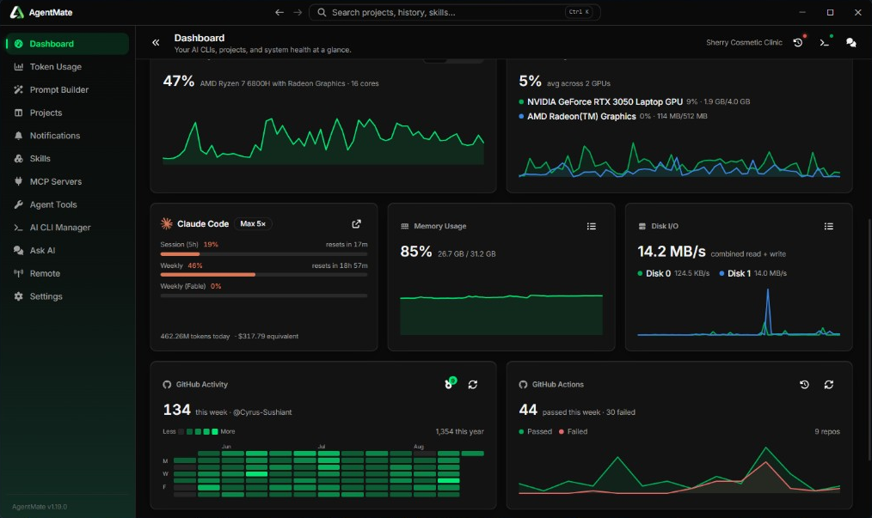The image size is (872, 518).
Task: Open GitHub Actions history icon
Action: coord(804,385)
